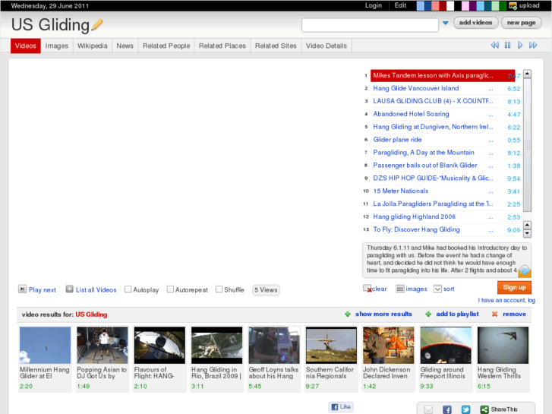Click the new page button

(522, 23)
